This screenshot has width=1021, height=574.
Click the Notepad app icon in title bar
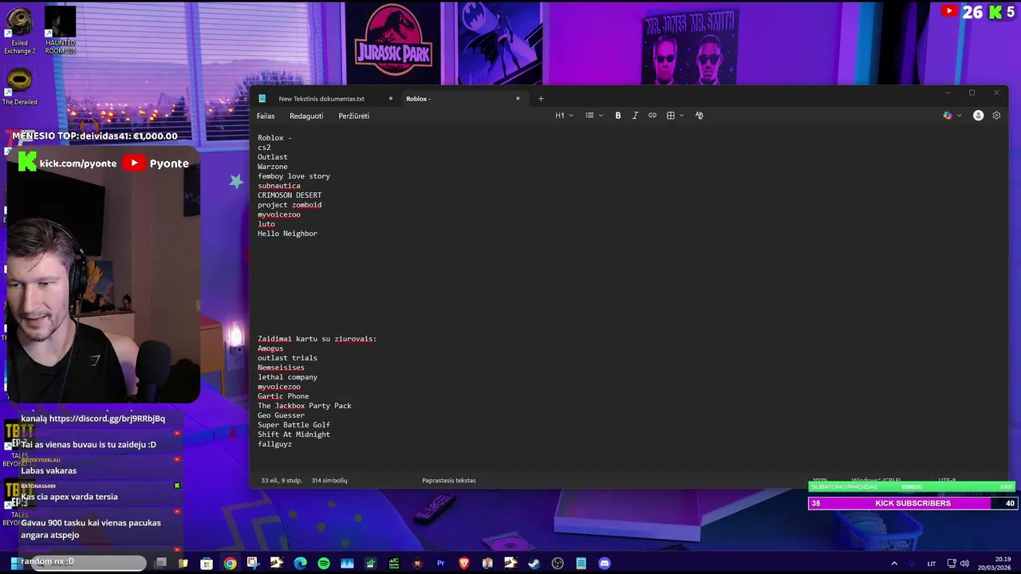(262, 99)
